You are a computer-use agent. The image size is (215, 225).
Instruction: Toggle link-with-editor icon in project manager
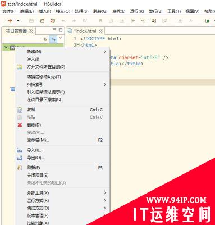[x=53, y=39]
